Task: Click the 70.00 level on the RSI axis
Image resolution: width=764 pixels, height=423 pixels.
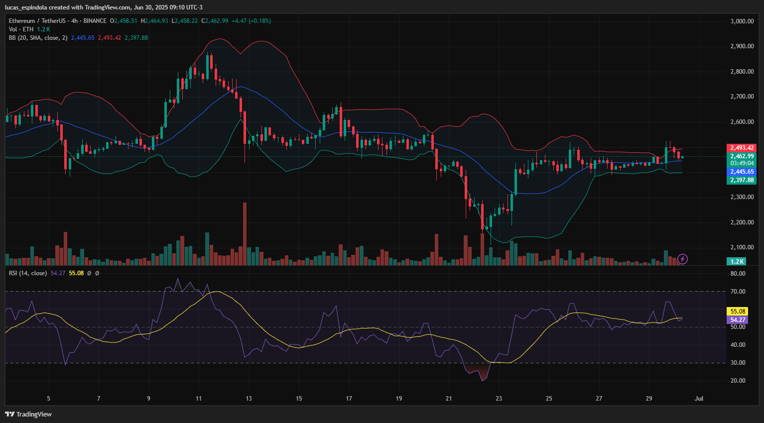Action: pyautogui.click(x=738, y=292)
